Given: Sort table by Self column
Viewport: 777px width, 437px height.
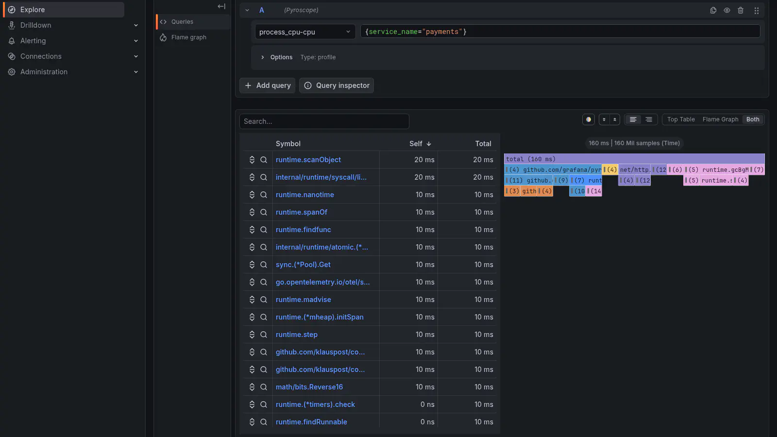Looking at the screenshot, I should pyautogui.click(x=420, y=144).
